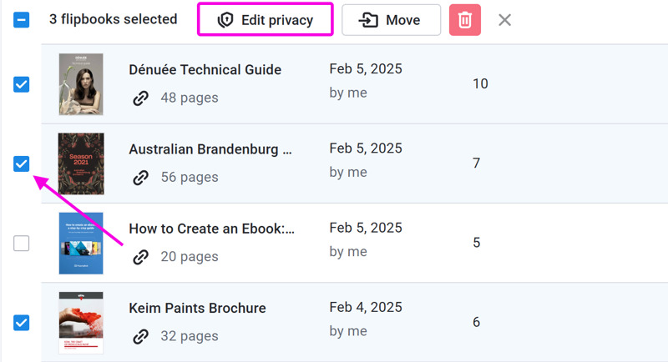The height and width of the screenshot is (362, 668).
Task: Open Season 2021 cover thumbnail
Action: [81, 163]
